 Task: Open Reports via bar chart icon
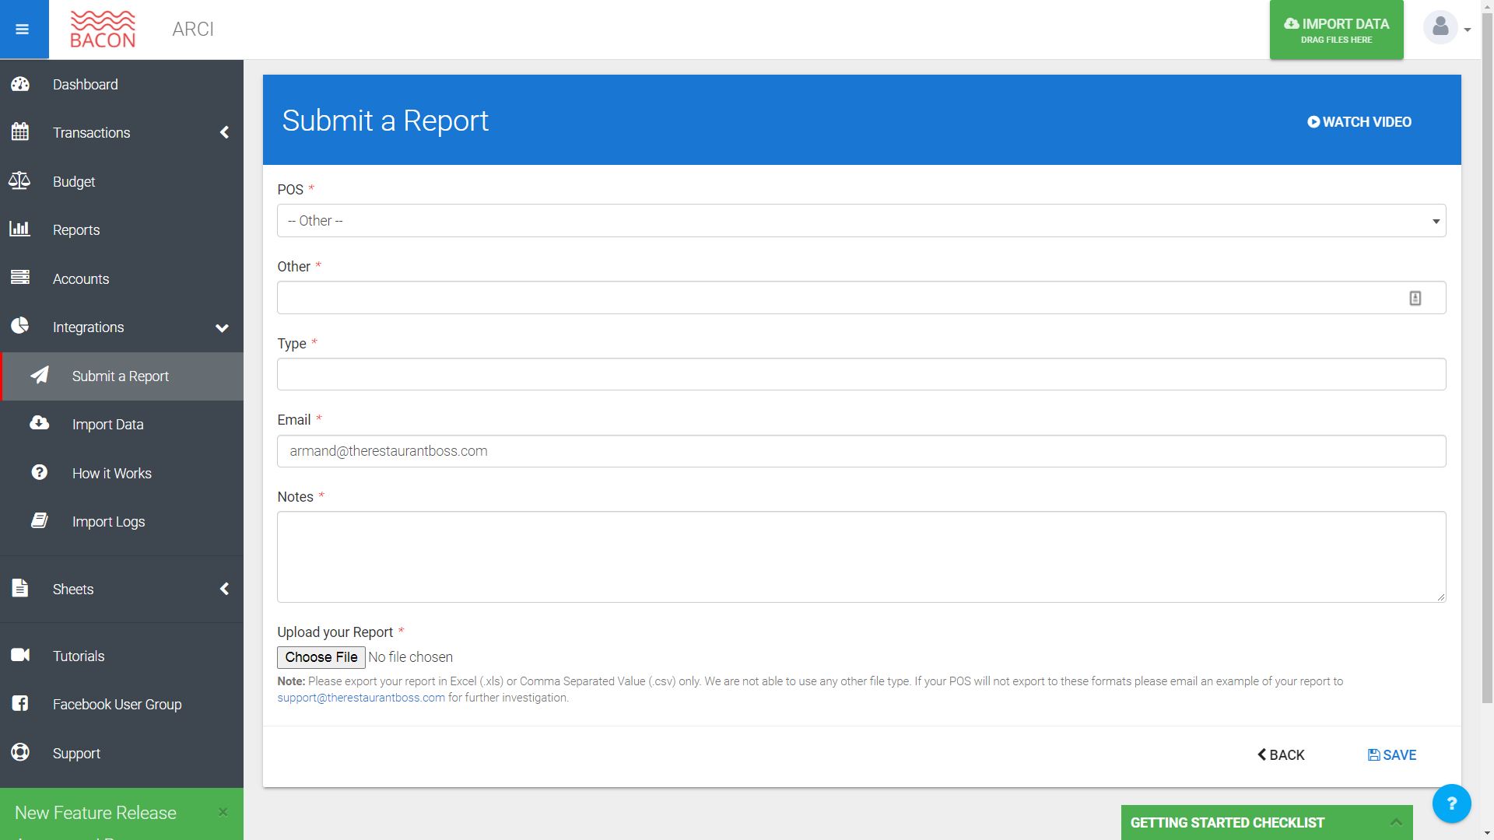[x=19, y=229]
